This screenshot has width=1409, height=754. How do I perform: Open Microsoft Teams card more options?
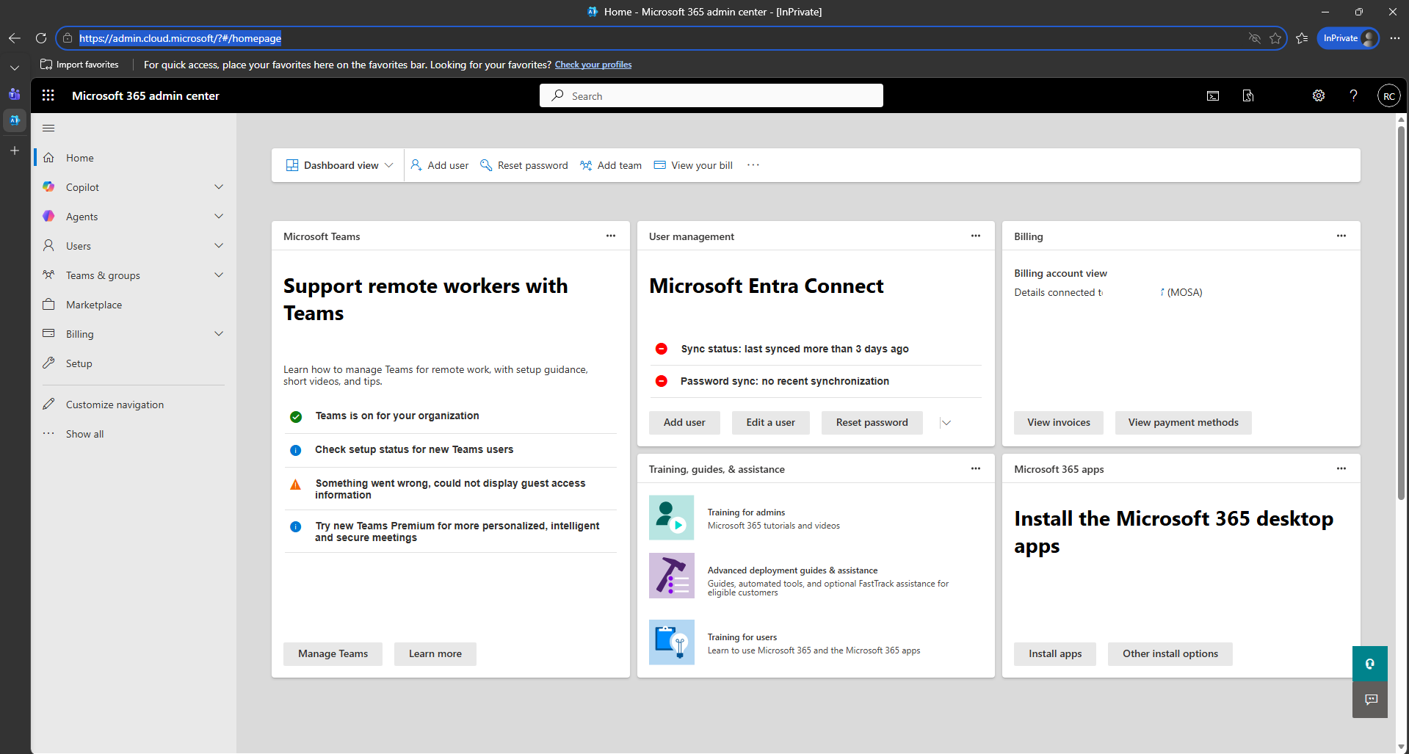coord(611,236)
